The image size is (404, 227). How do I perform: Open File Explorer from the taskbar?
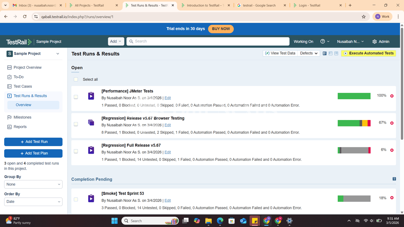click(209, 221)
